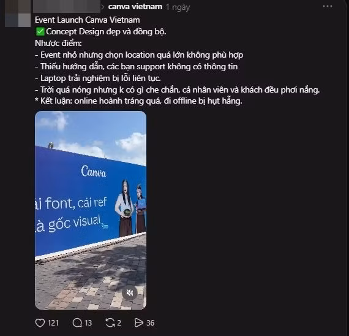
Task: Select the Canva logo inside the video
Action: point(94,171)
